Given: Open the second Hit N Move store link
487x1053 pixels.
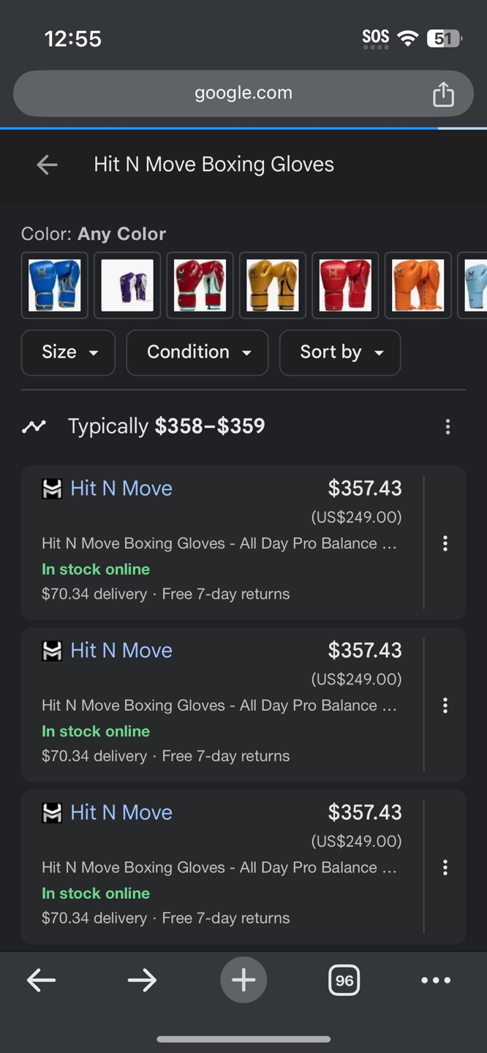Looking at the screenshot, I should tap(121, 651).
